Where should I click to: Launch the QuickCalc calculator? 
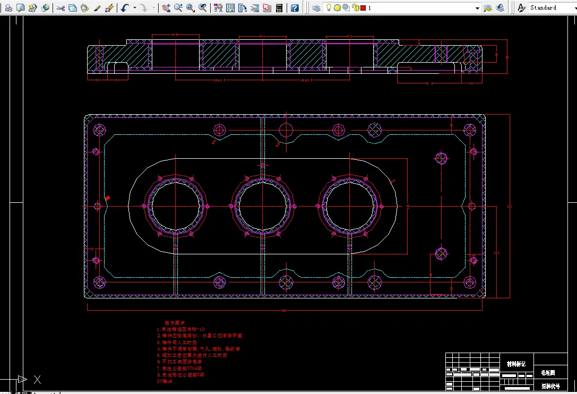click(x=279, y=8)
